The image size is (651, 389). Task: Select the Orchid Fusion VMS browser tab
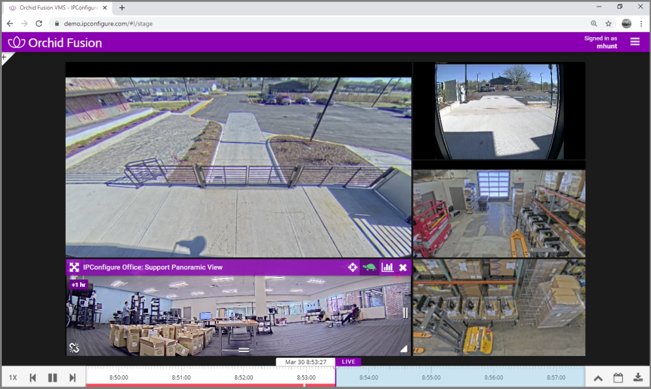[55, 7]
